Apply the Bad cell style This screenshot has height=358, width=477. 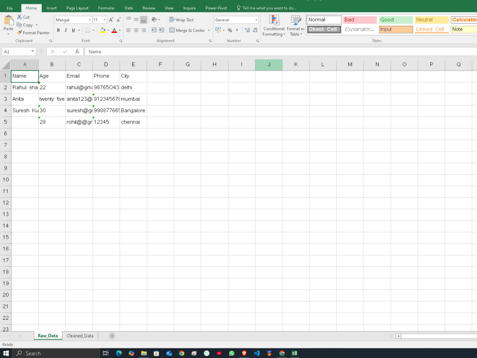tap(360, 20)
